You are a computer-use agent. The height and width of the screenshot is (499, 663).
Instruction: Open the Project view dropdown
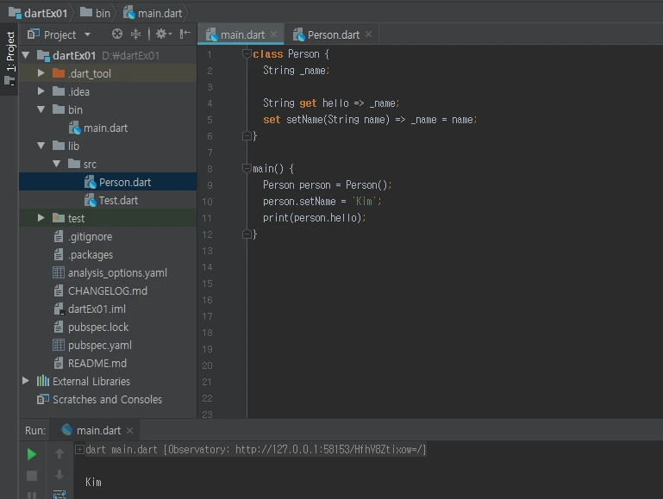tap(87, 34)
